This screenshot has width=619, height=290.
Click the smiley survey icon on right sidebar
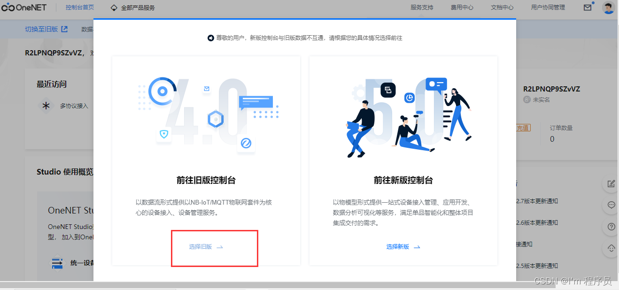pos(611,248)
